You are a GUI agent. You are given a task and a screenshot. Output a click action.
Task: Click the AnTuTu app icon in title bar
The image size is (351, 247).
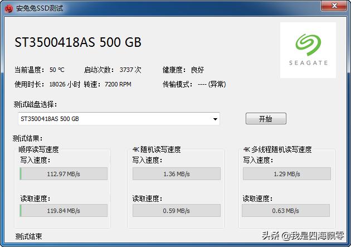(9, 8)
